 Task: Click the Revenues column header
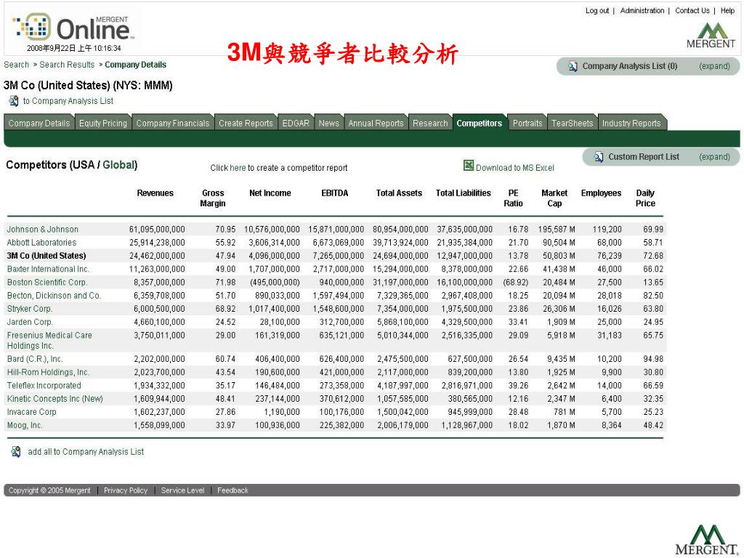point(155,193)
